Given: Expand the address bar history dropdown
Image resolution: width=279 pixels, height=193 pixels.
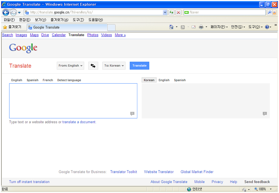Looking at the screenshot, I should point(165,12).
